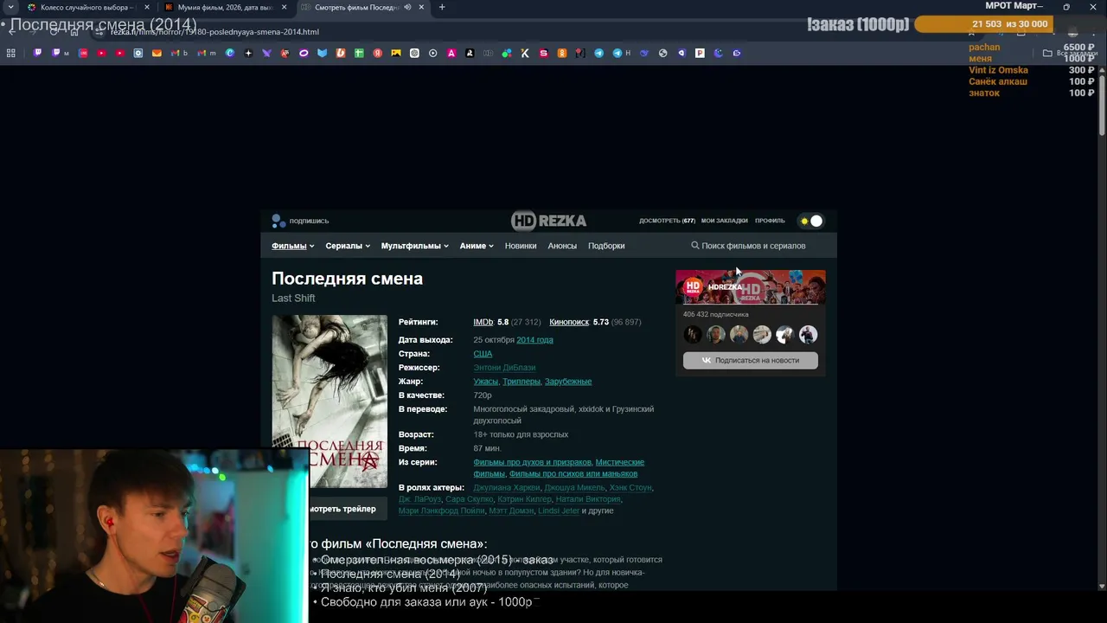Open the green plus sheet bookmark
1107x623 pixels.
(x=359, y=53)
